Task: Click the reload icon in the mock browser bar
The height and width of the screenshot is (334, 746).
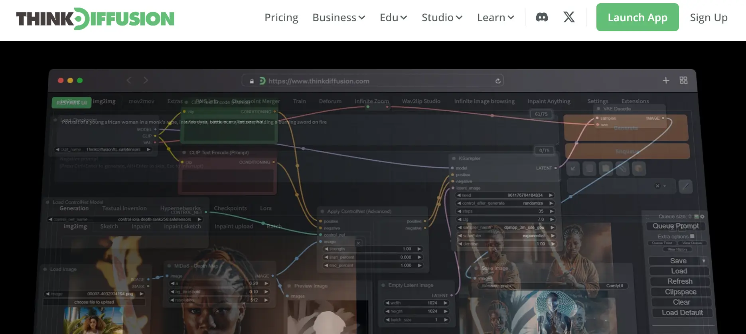Action: point(498,81)
